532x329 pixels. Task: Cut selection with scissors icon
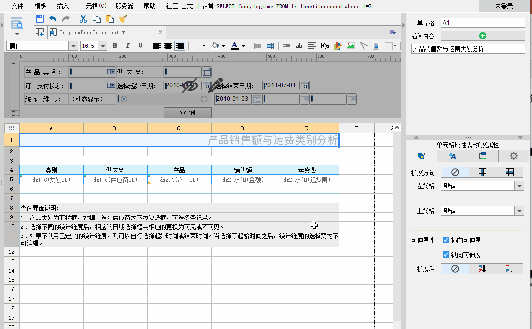coord(83,19)
